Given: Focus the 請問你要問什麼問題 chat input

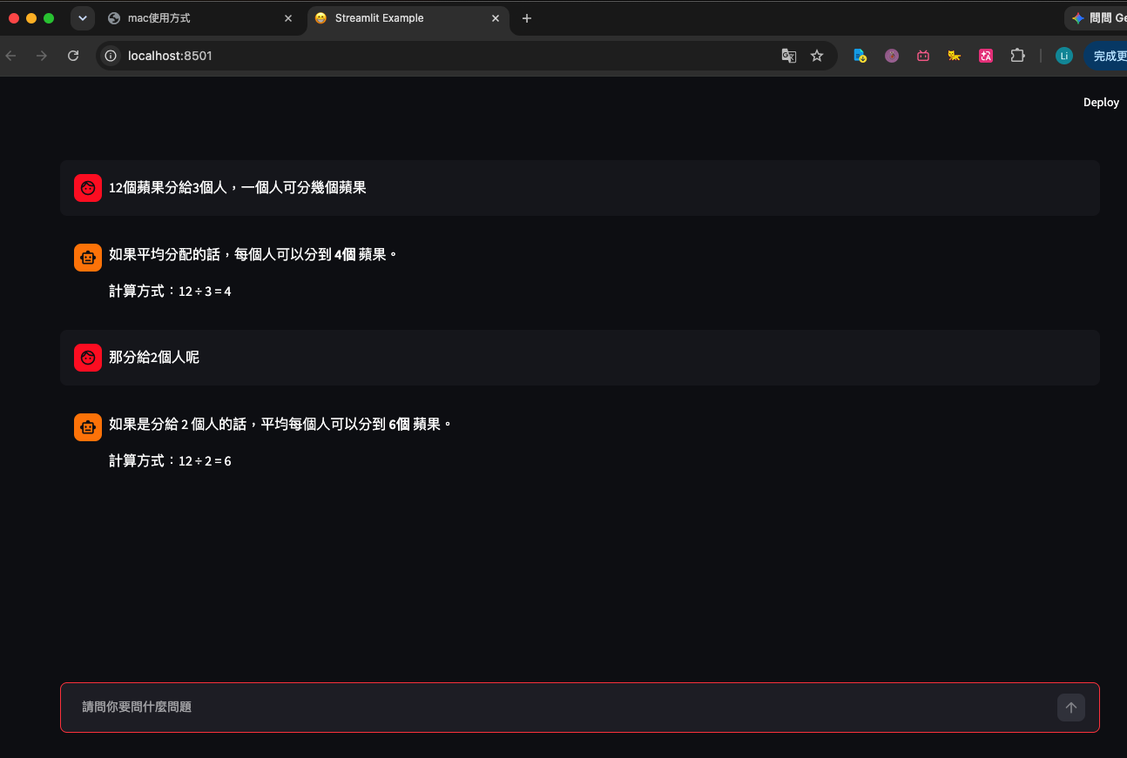Looking at the screenshot, I should pyautogui.click(x=557, y=708).
